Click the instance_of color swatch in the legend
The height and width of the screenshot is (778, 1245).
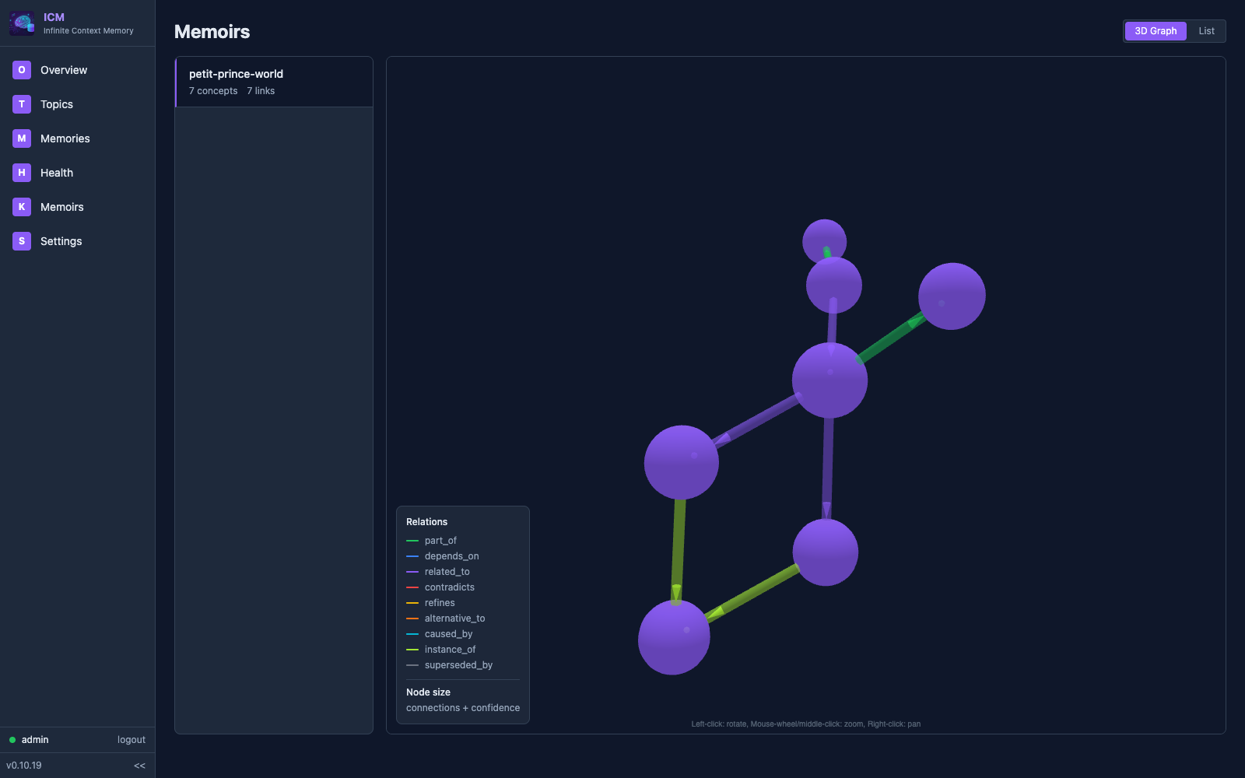click(x=412, y=649)
